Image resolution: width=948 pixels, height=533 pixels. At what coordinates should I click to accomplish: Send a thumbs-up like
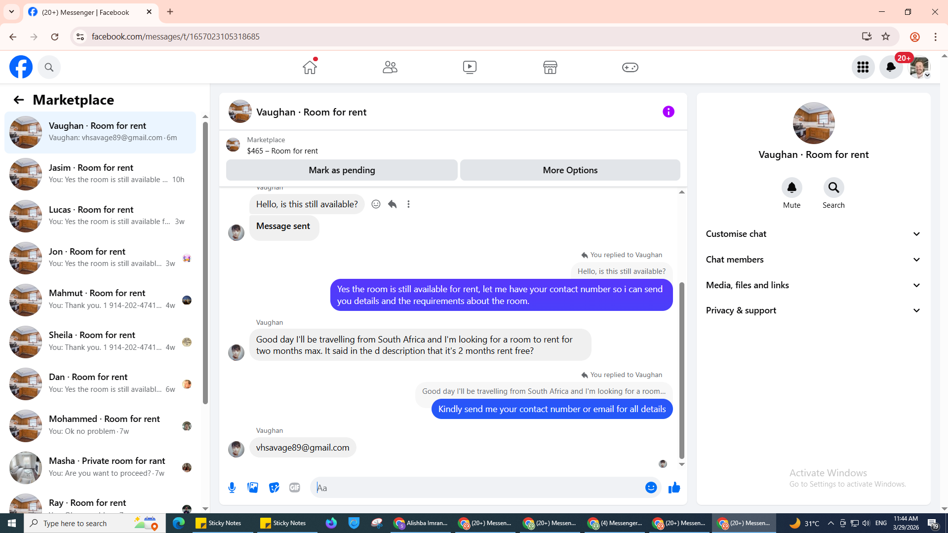pos(674,488)
